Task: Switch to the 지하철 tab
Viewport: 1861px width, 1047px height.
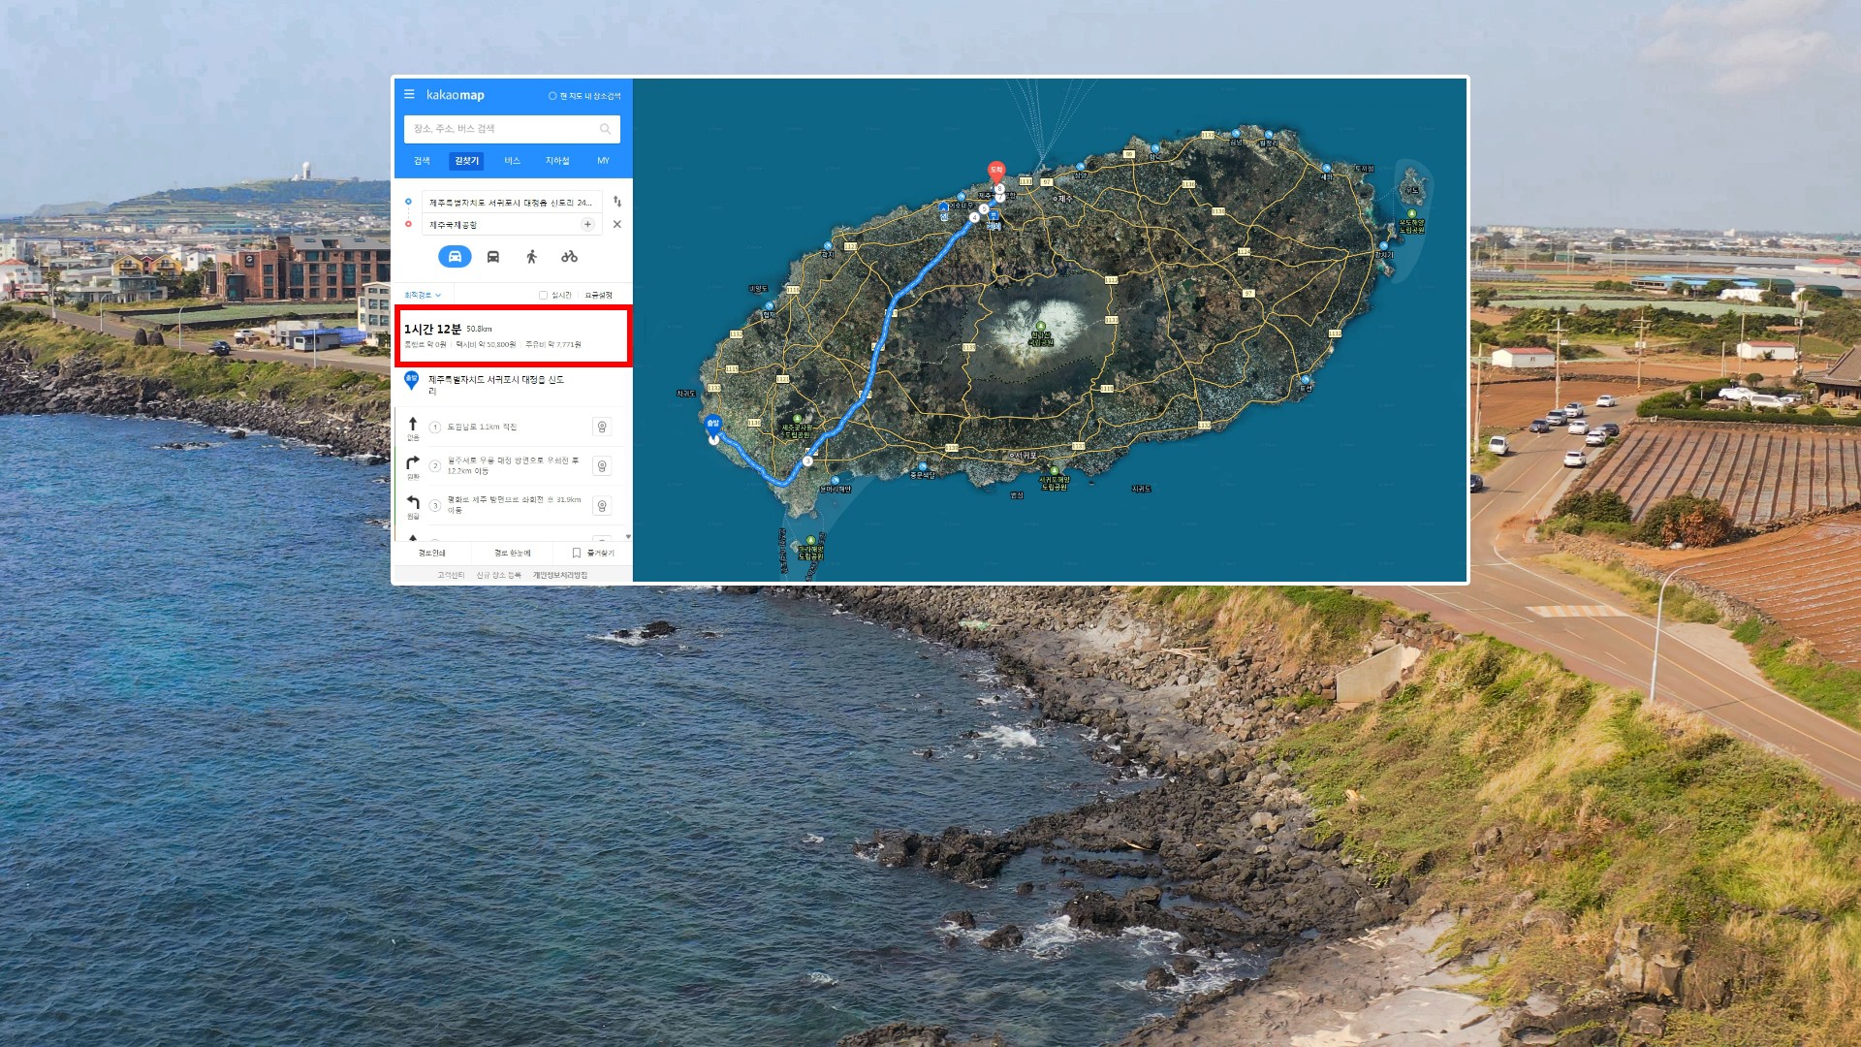Action: point(557,161)
